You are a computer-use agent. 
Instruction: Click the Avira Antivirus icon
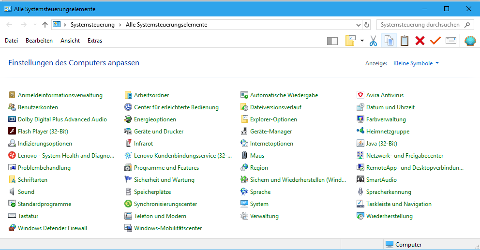pos(360,95)
